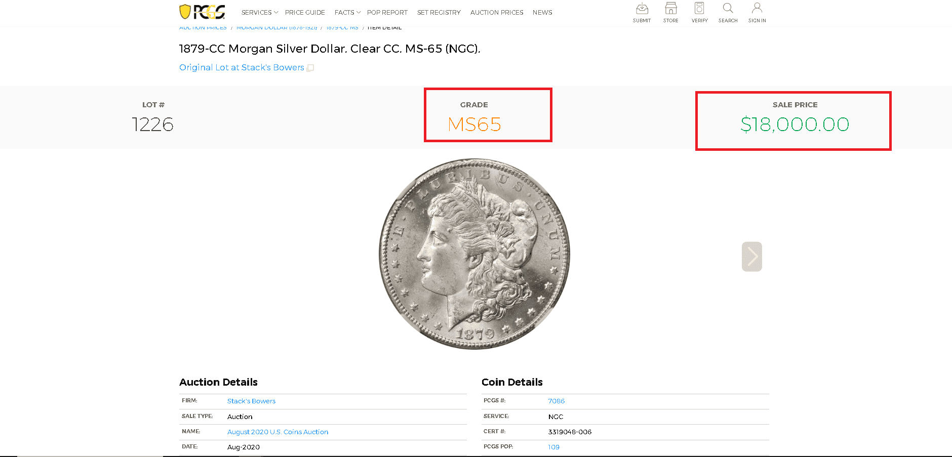Open the PCGS POP 109 link

tap(553, 447)
